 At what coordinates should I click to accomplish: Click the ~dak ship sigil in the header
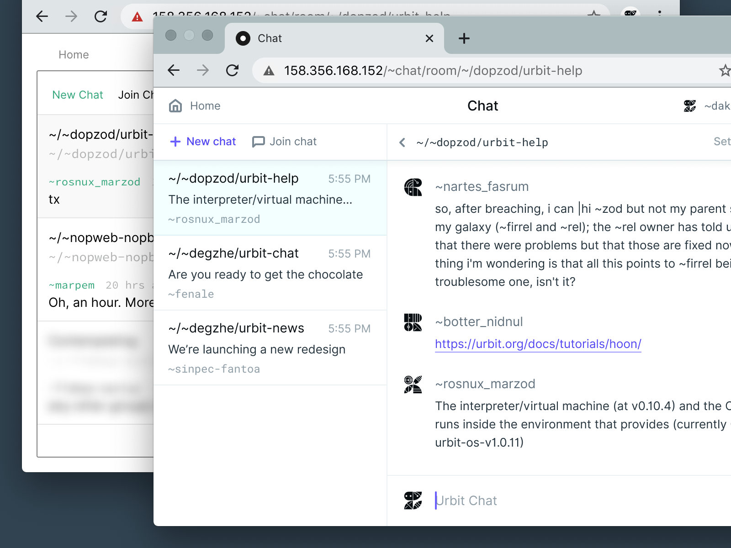click(x=690, y=106)
